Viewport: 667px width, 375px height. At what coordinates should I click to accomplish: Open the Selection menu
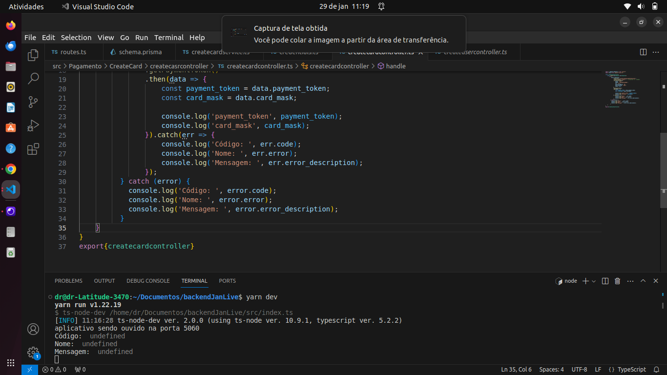pos(76,38)
